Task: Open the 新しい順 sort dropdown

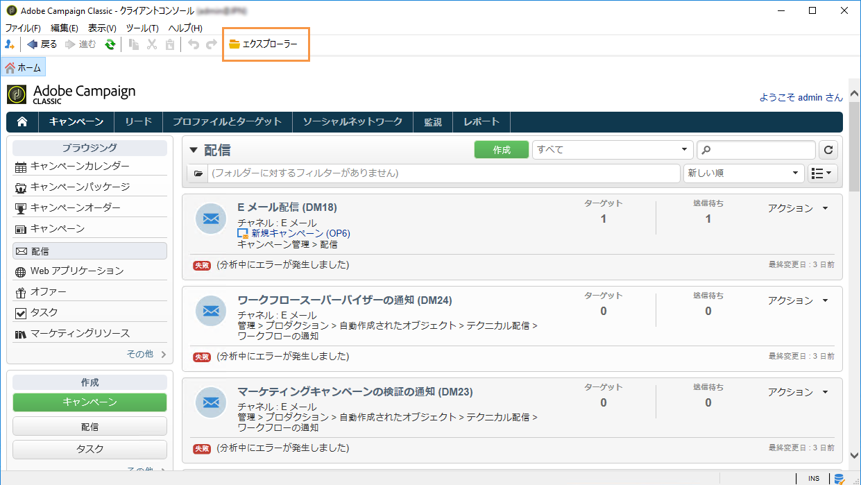Action: click(744, 173)
